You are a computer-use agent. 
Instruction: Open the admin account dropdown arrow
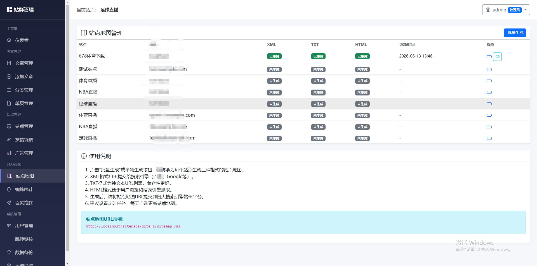526,10
